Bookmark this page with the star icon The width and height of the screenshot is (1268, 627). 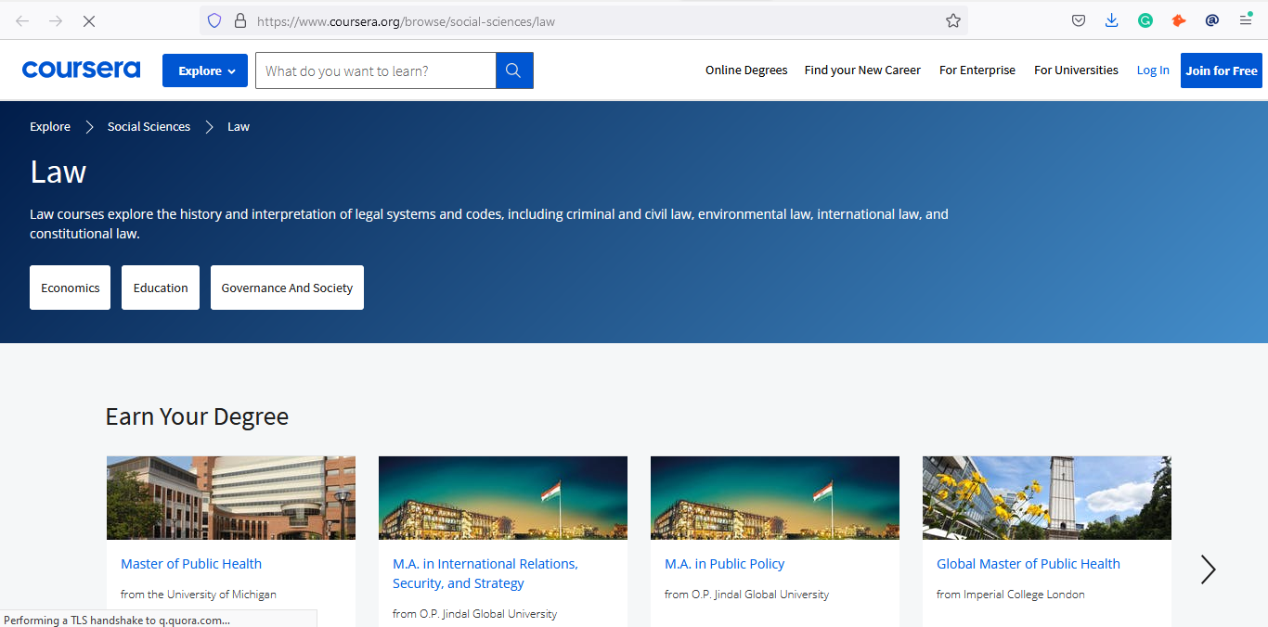click(x=953, y=20)
